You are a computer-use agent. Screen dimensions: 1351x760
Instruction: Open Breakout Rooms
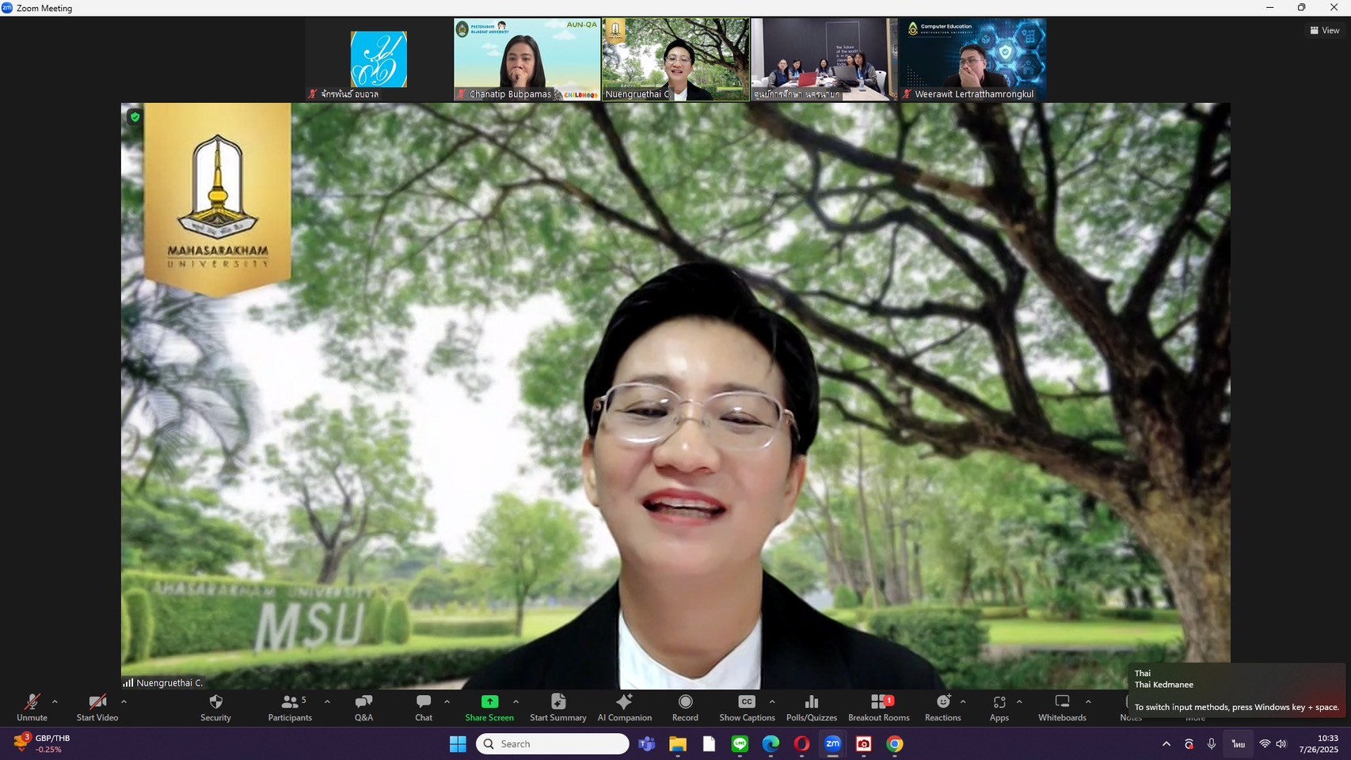pos(879,707)
